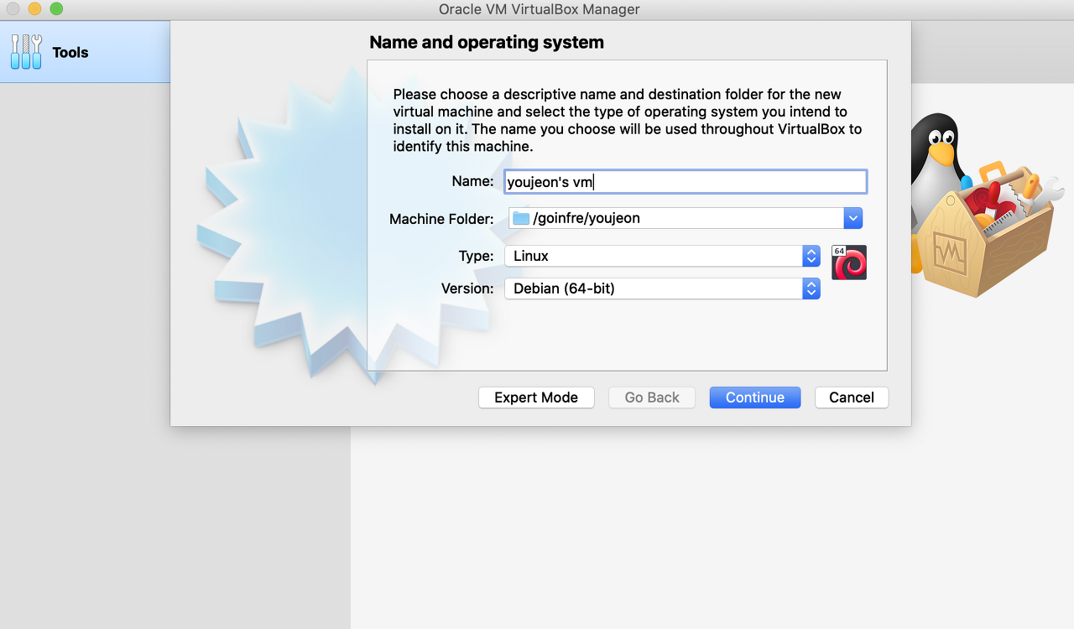Open the Machine Folder dropdown arrow
1074x629 pixels.
click(852, 218)
